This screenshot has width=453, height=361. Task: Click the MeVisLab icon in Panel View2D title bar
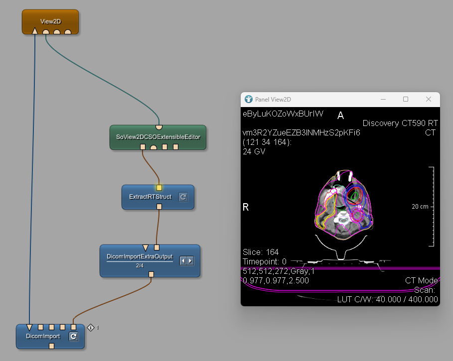point(248,99)
